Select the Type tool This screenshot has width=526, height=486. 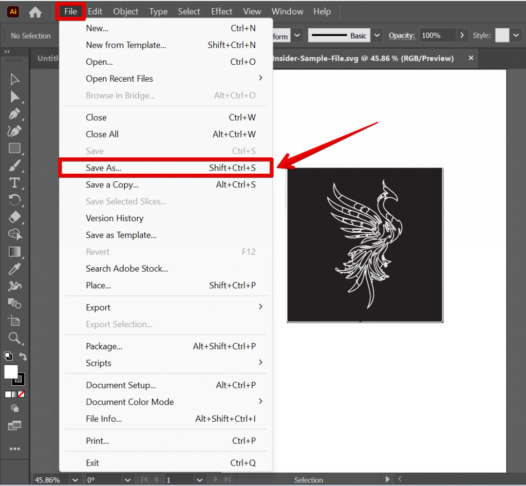tap(14, 182)
